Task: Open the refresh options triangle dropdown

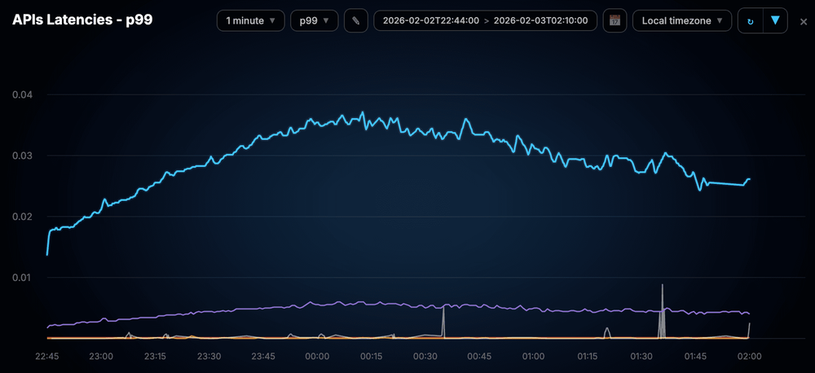Action: click(x=775, y=20)
